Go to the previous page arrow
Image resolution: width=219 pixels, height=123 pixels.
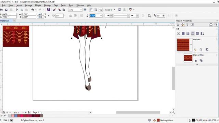point(10,112)
